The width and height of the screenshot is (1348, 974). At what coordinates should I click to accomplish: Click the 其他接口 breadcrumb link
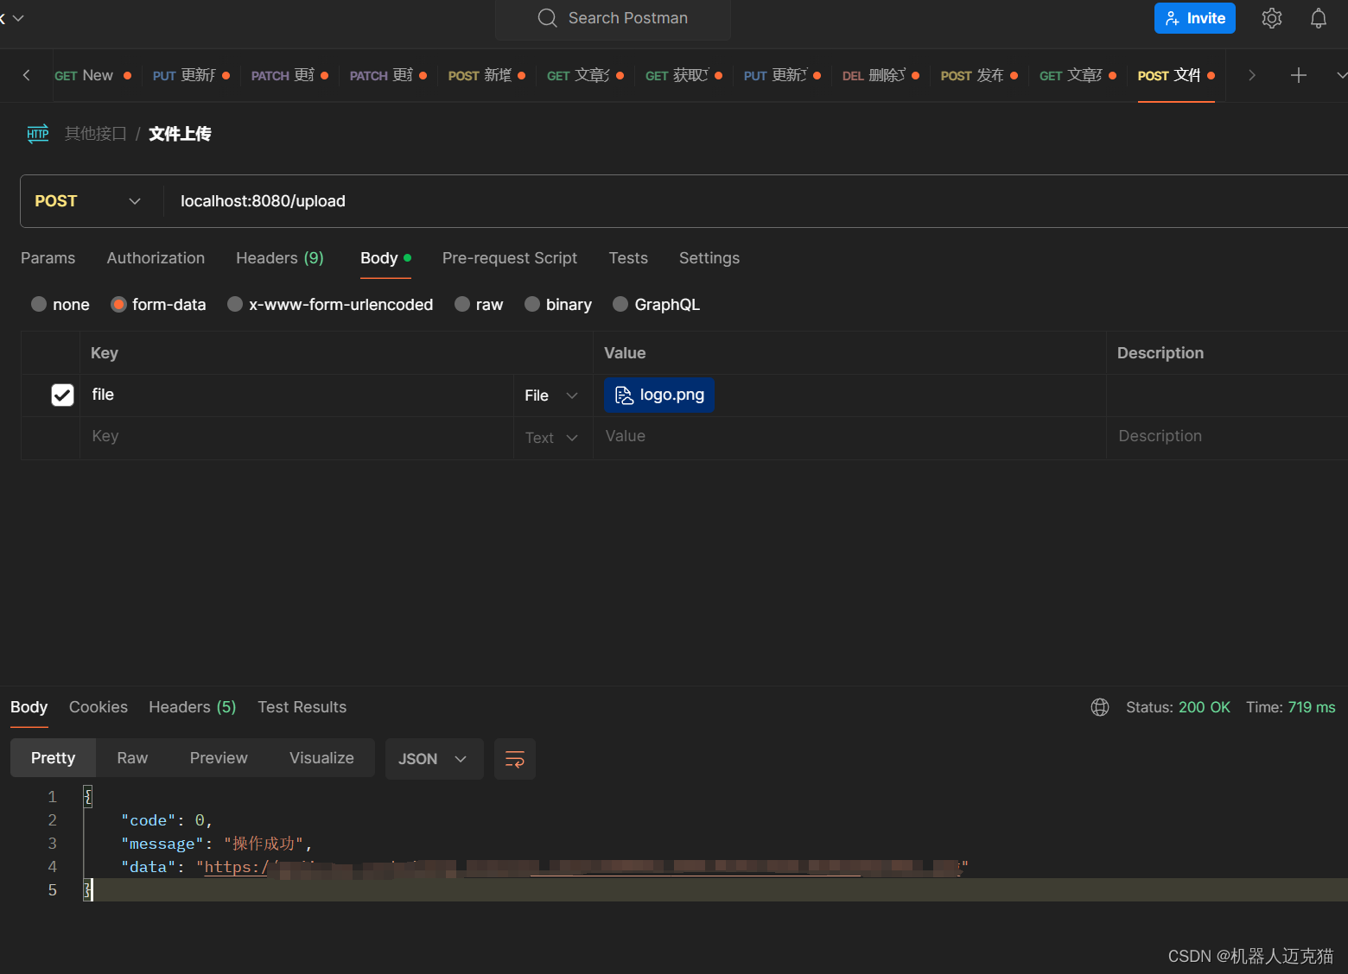tap(95, 134)
